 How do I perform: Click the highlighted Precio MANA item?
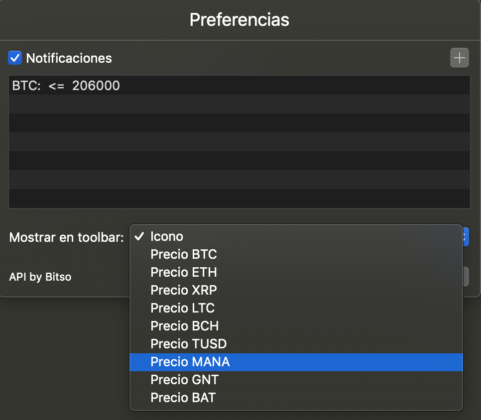click(296, 362)
